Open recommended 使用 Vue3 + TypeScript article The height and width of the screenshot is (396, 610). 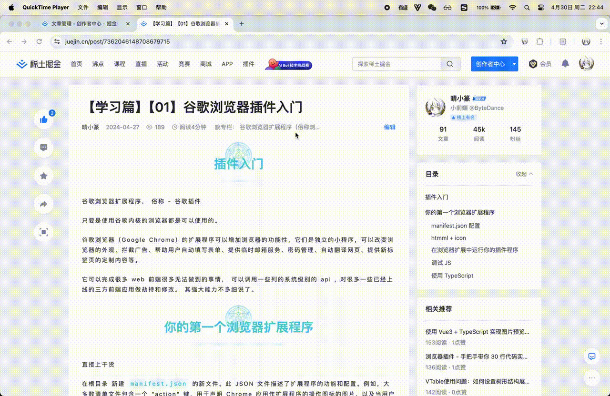coord(477,332)
